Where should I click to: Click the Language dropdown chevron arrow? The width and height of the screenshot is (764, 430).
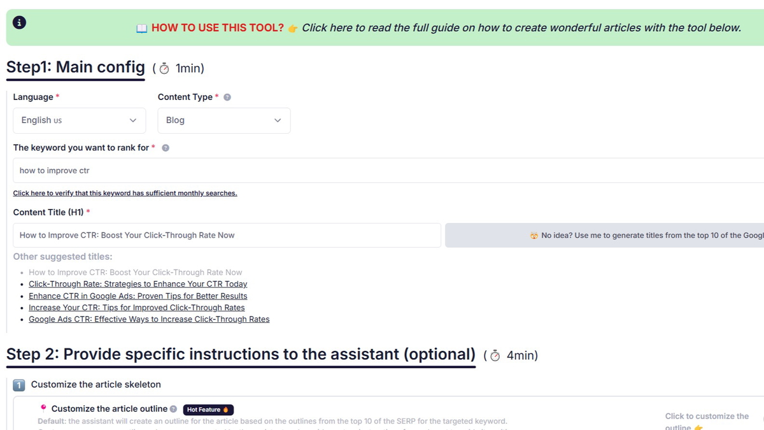click(x=133, y=120)
